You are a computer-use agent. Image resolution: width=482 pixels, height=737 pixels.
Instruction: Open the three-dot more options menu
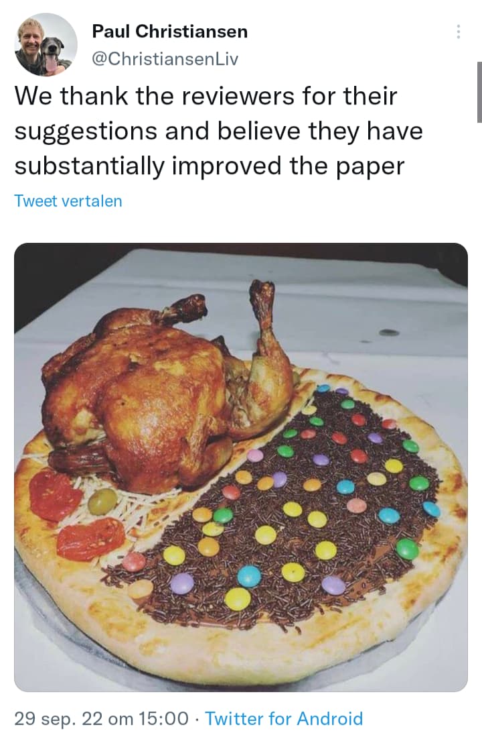[x=458, y=32]
